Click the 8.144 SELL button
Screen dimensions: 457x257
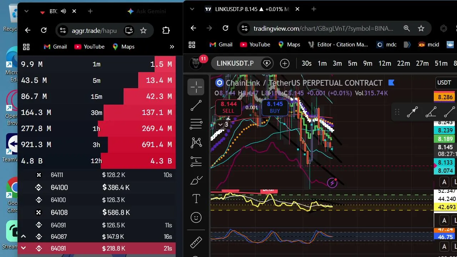(228, 107)
